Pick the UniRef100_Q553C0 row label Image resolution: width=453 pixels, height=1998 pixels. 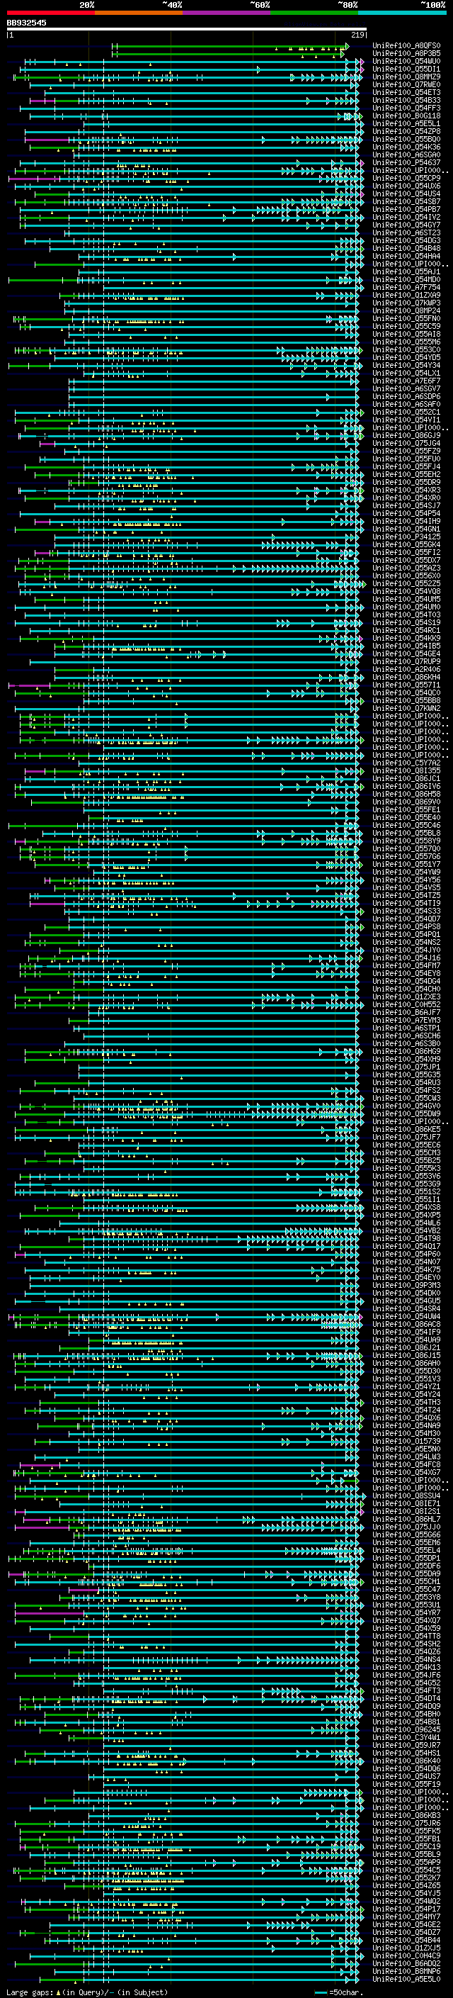(x=406, y=350)
